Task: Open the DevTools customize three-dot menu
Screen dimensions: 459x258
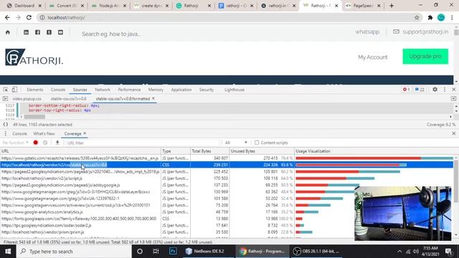Action: pos(445,90)
